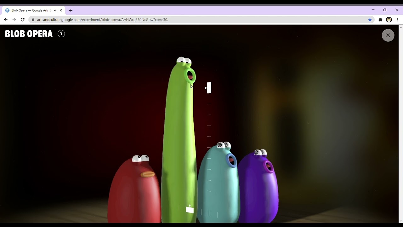The image size is (403, 227).
Task: Click the green blob's open mouth
Action: click(190, 76)
